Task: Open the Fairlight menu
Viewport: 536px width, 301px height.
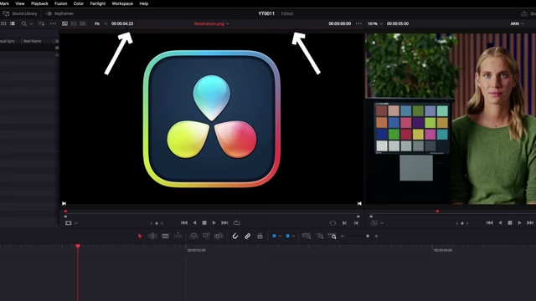Action: tap(98, 3)
